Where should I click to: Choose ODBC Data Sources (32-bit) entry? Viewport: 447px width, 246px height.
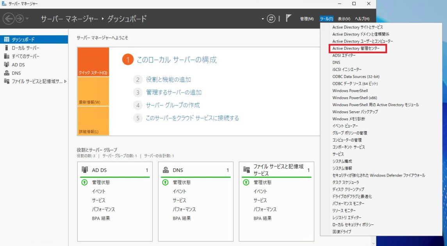pyautogui.click(x=356, y=77)
